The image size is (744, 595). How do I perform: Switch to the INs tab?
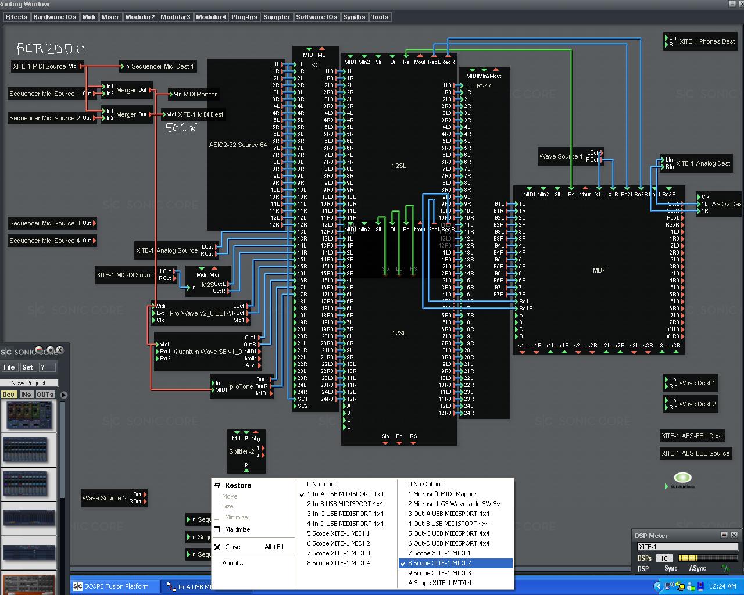coord(26,394)
